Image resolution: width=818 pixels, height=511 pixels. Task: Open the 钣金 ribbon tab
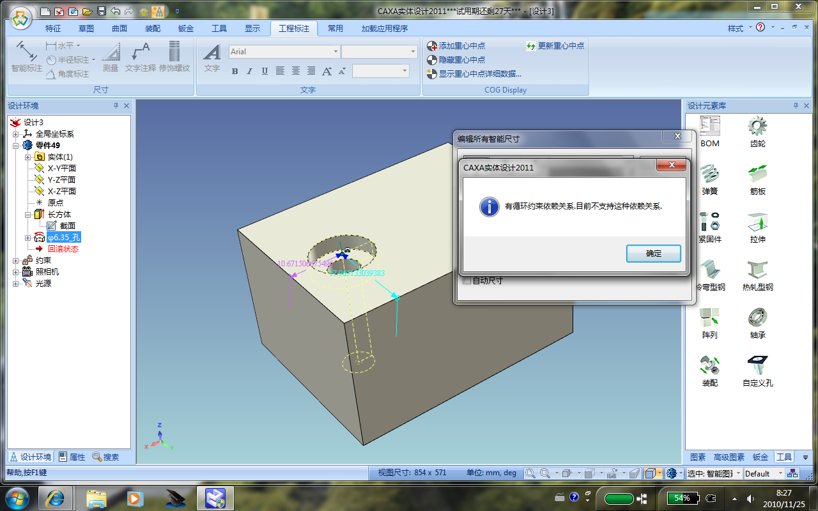pos(186,29)
